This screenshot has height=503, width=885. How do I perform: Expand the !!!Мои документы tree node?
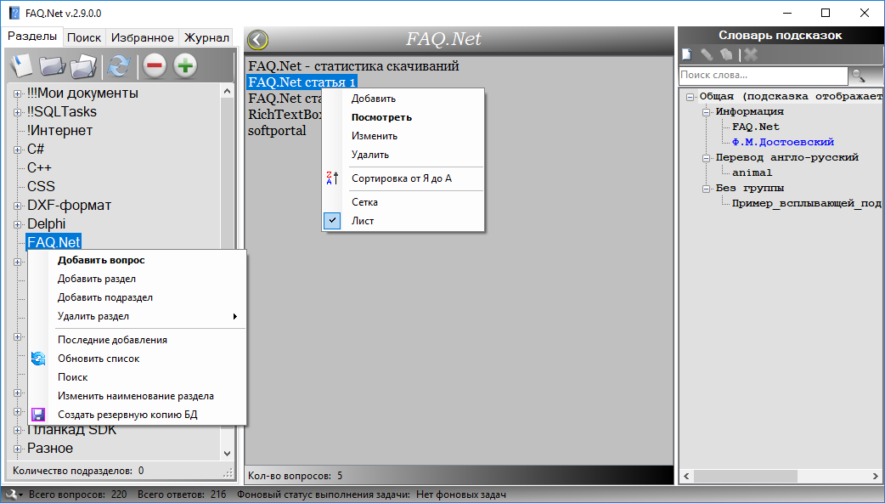[18, 93]
